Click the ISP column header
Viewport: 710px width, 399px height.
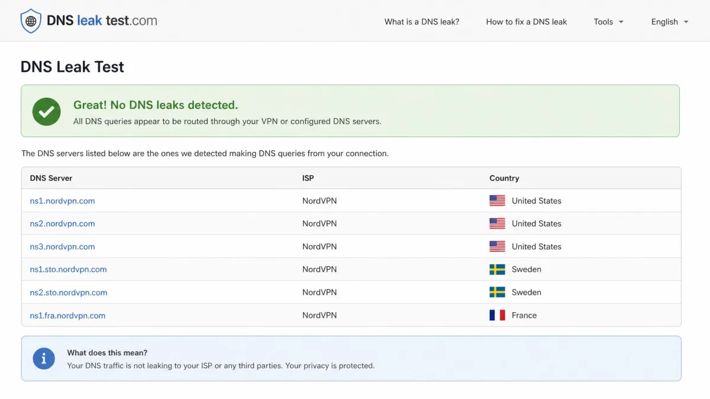(x=308, y=178)
